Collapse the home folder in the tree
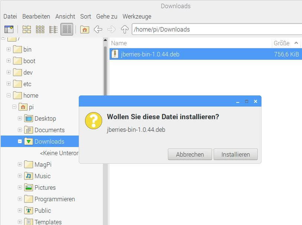The height and width of the screenshot is (225, 302). click(x=9, y=95)
